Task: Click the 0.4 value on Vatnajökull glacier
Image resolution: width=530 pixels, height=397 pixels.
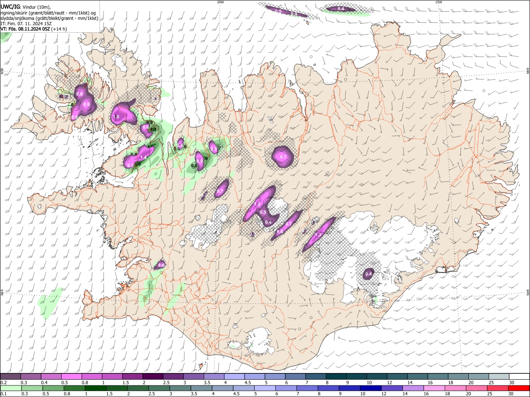Action: click(x=368, y=274)
